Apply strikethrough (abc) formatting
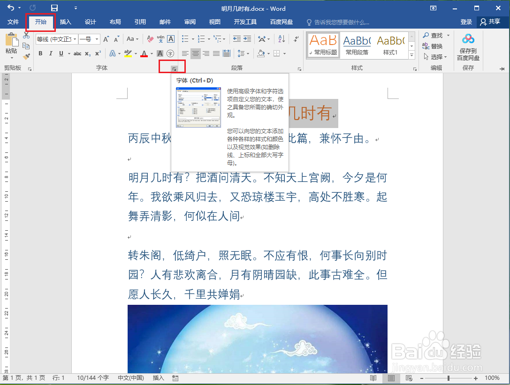The width and height of the screenshot is (510, 385). coord(77,53)
